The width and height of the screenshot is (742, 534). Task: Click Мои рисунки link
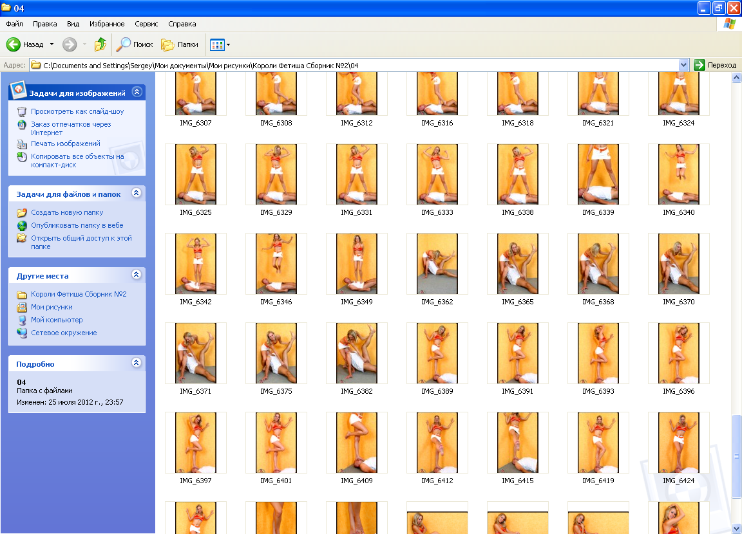pyautogui.click(x=52, y=307)
